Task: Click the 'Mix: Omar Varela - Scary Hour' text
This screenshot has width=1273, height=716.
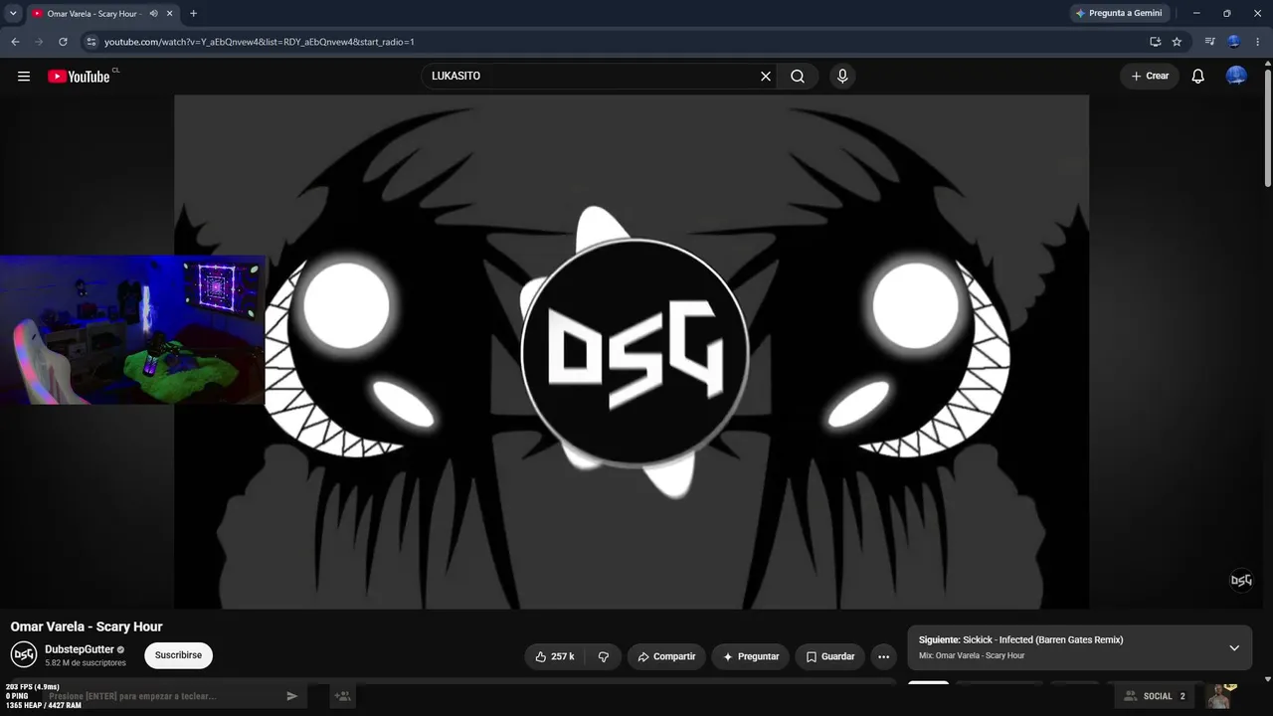Action: [x=972, y=656]
